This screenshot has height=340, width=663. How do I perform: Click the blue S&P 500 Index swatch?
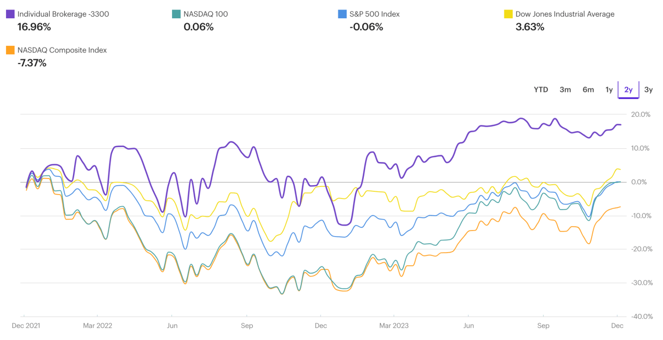(342, 14)
